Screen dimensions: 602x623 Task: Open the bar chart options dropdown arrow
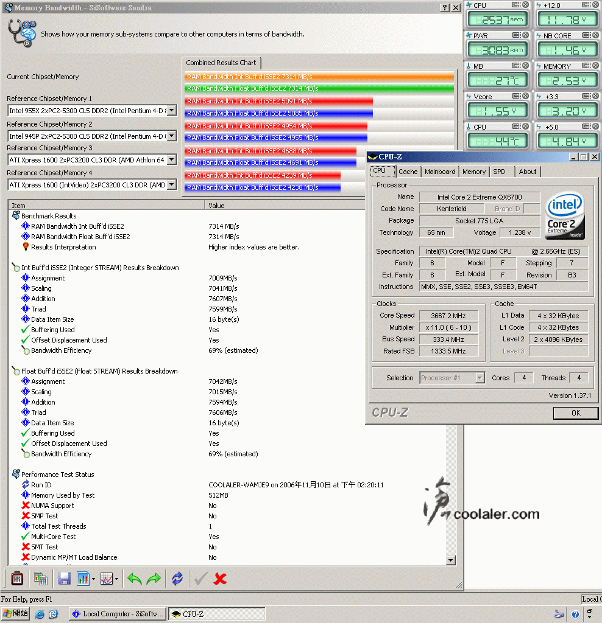pyautogui.click(x=93, y=579)
